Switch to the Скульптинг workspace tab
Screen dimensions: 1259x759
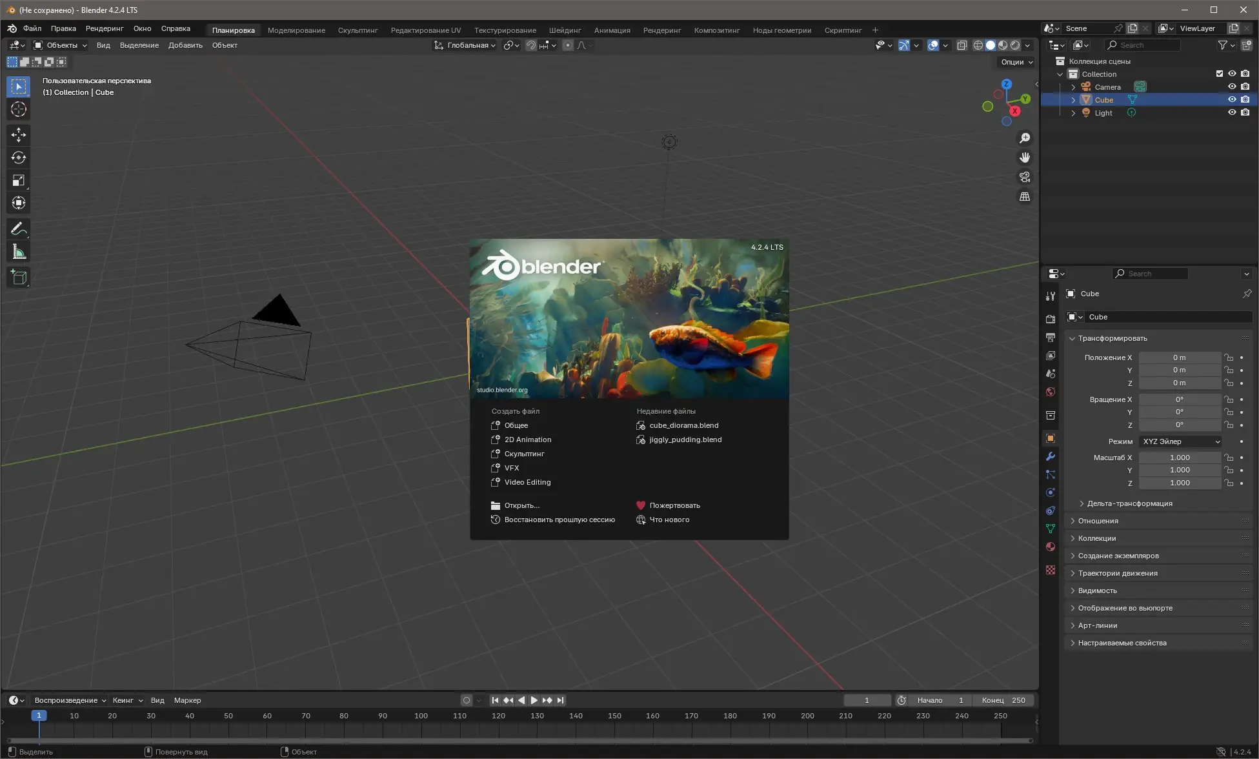pos(358,30)
